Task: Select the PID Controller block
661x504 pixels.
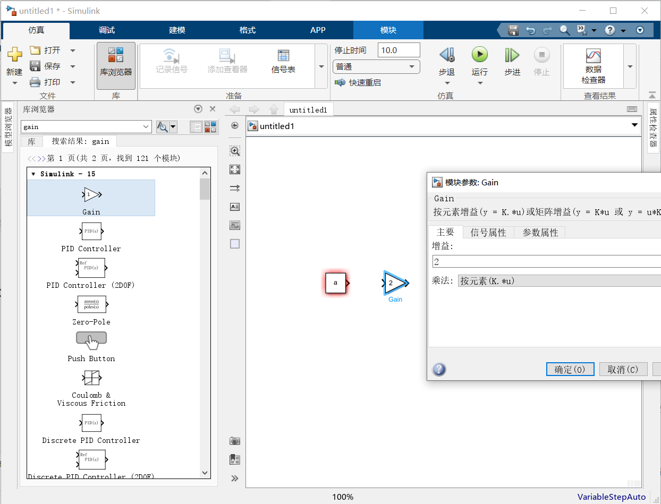Action: point(91,231)
